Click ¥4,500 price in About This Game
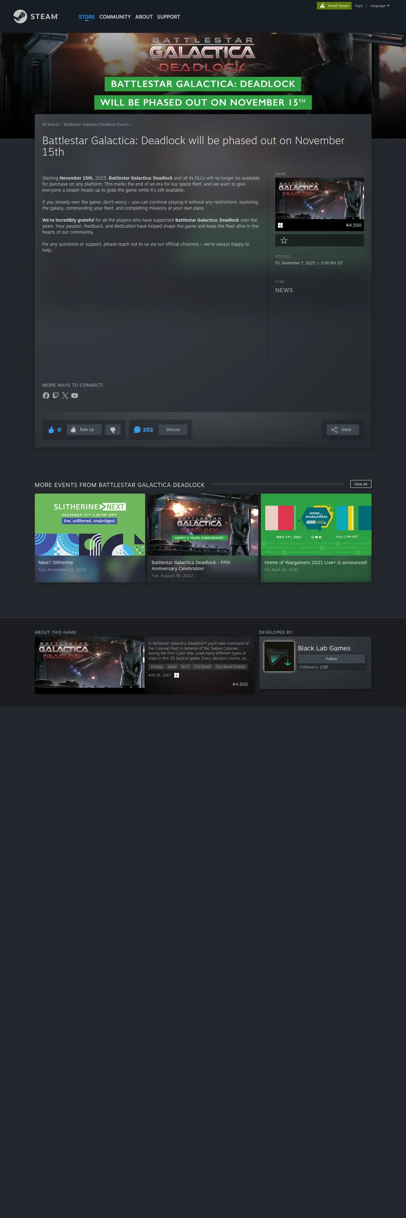The width and height of the screenshot is (406, 1218). 240,684
